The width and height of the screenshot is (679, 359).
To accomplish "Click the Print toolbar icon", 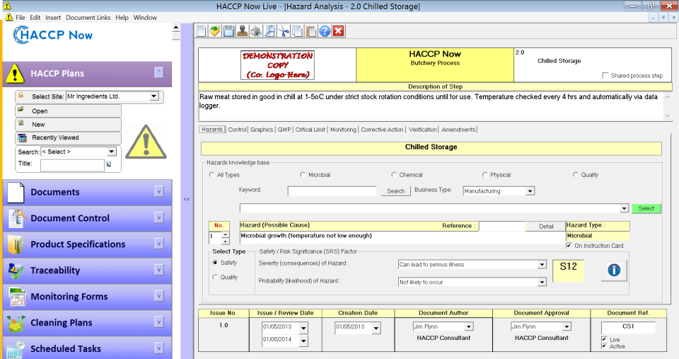I will pyautogui.click(x=256, y=31).
